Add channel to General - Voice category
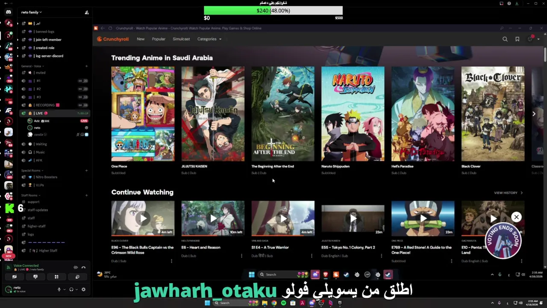 (86, 66)
